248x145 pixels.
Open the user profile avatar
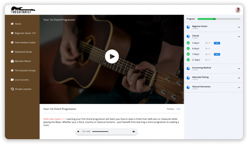(238, 10)
